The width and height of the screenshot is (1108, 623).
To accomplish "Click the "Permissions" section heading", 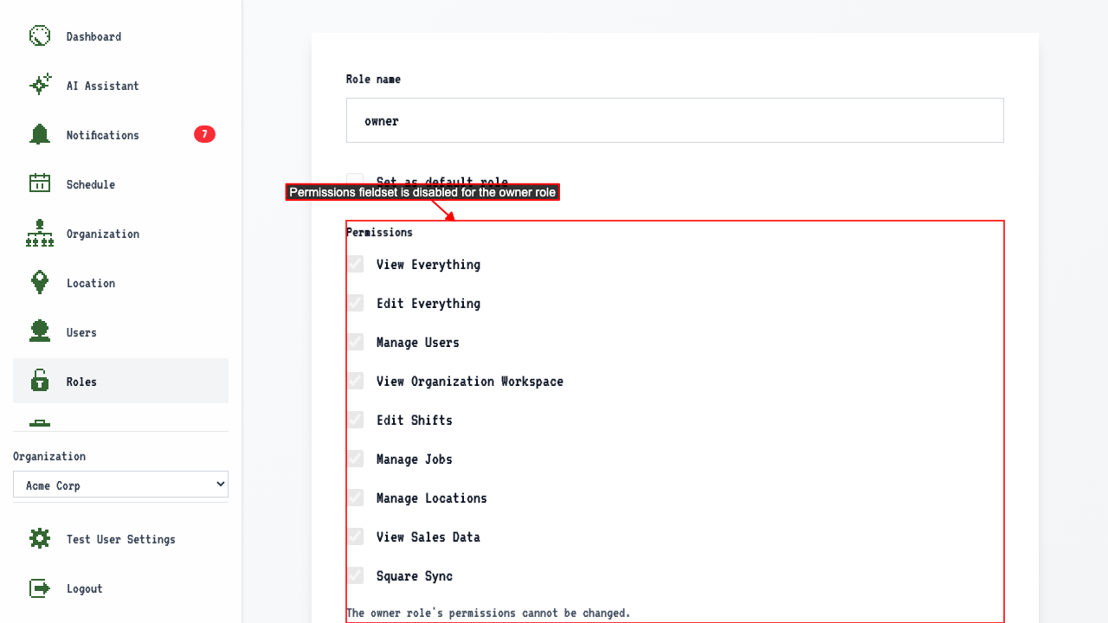I will [x=379, y=232].
